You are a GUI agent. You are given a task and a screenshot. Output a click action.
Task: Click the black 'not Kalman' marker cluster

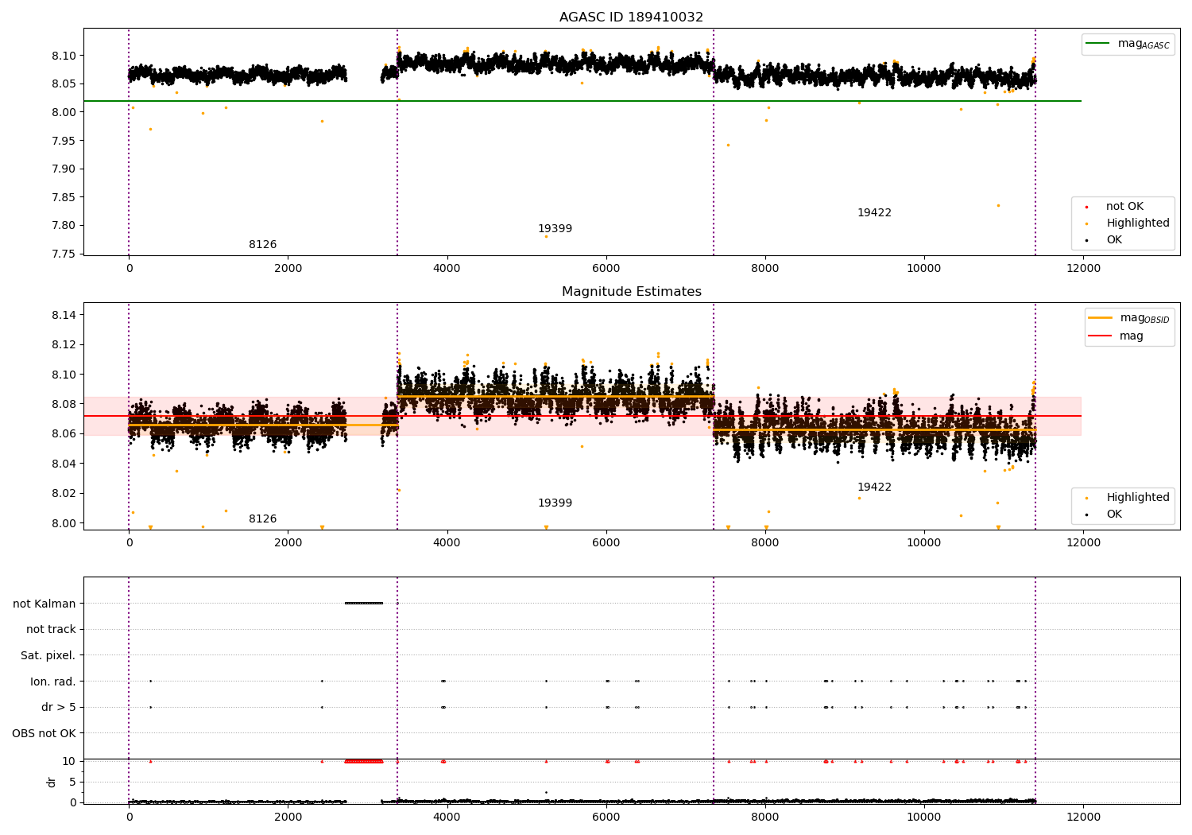364,604
